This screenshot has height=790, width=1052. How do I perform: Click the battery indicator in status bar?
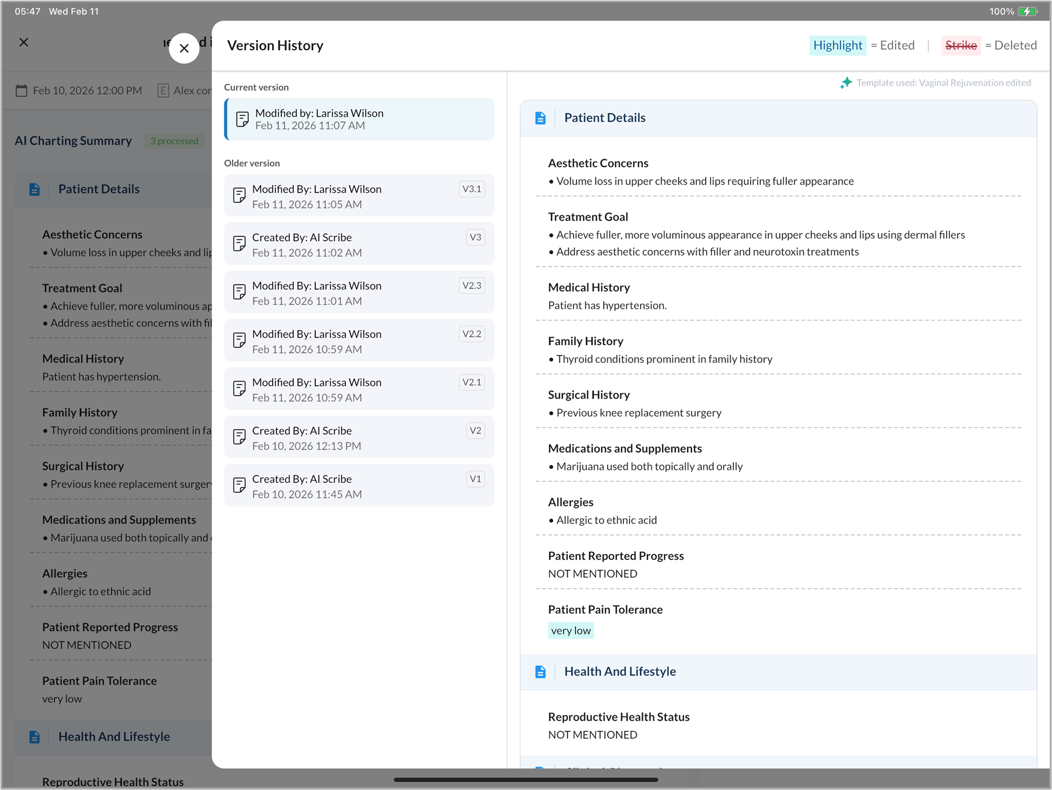pos(1028,11)
